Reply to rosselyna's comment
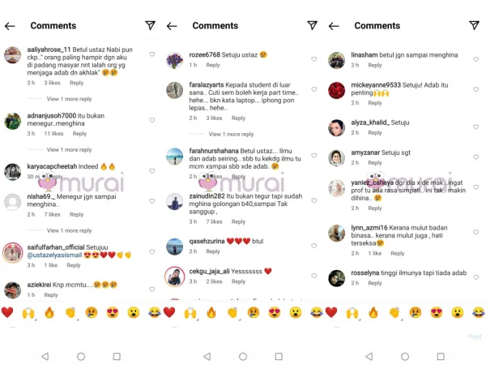 click(375, 283)
